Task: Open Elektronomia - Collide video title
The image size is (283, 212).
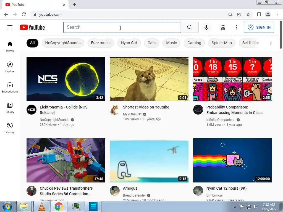Action: click(64, 110)
